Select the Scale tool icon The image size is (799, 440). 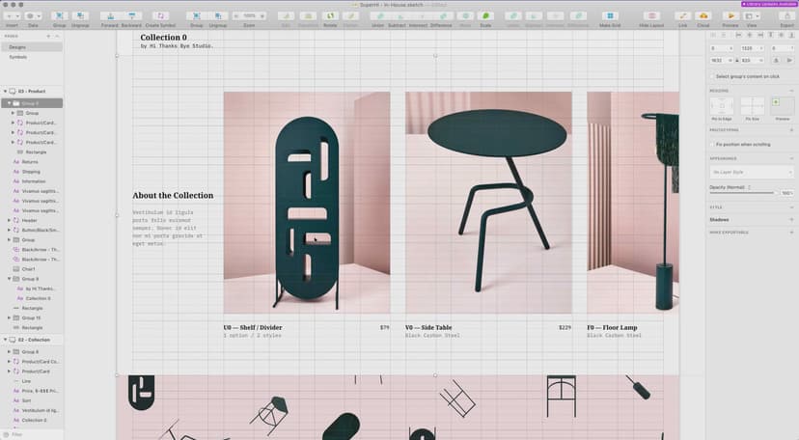point(485,16)
